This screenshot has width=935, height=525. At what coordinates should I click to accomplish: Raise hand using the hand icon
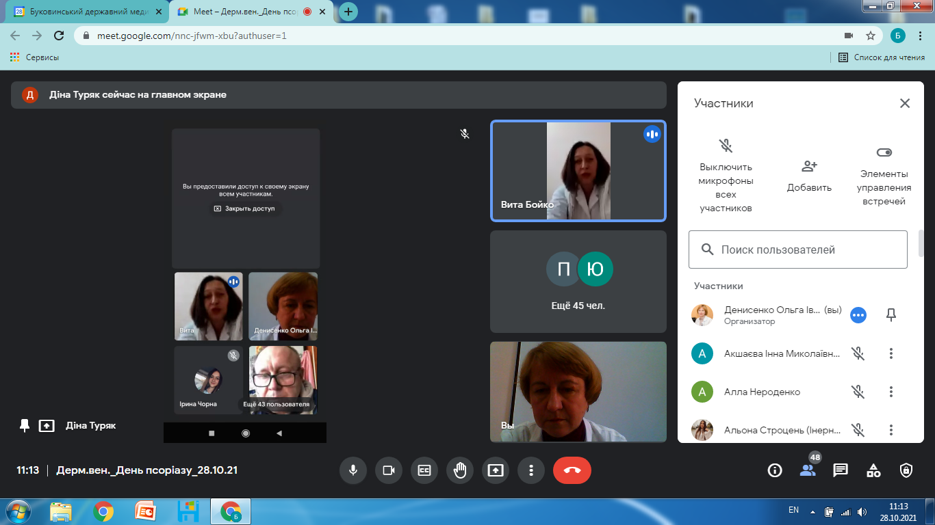tap(460, 470)
